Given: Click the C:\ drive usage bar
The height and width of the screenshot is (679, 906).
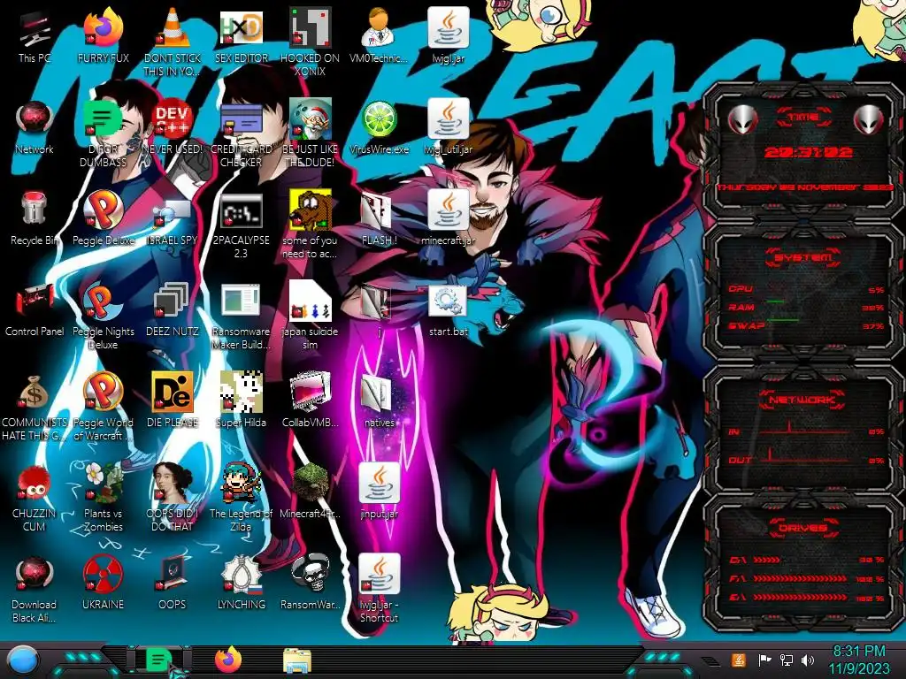Looking at the screenshot, I should coord(766,560).
